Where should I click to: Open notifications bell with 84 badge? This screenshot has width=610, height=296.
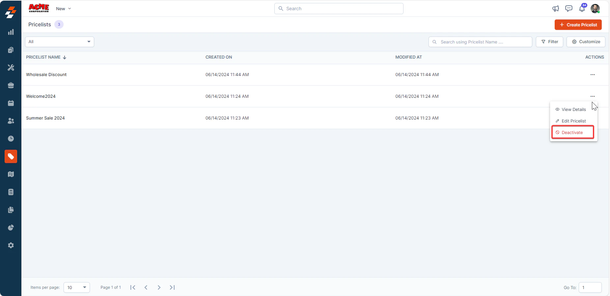click(582, 8)
